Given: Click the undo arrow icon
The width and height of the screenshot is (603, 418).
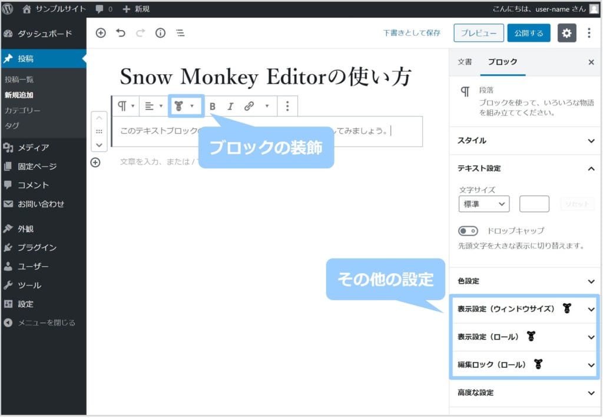Looking at the screenshot, I should click(x=121, y=33).
